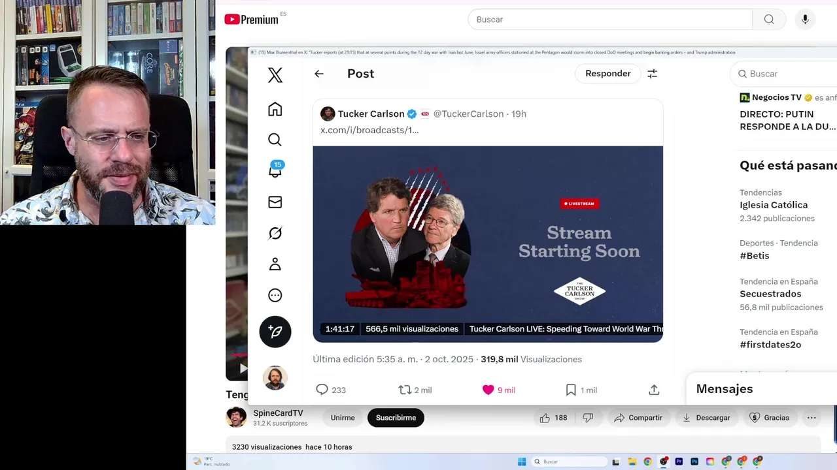Image resolution: width=837 pixels, height=470 pixels.
Task: Click YouTube search magnifier button
Action: click(x=769, y=20)
